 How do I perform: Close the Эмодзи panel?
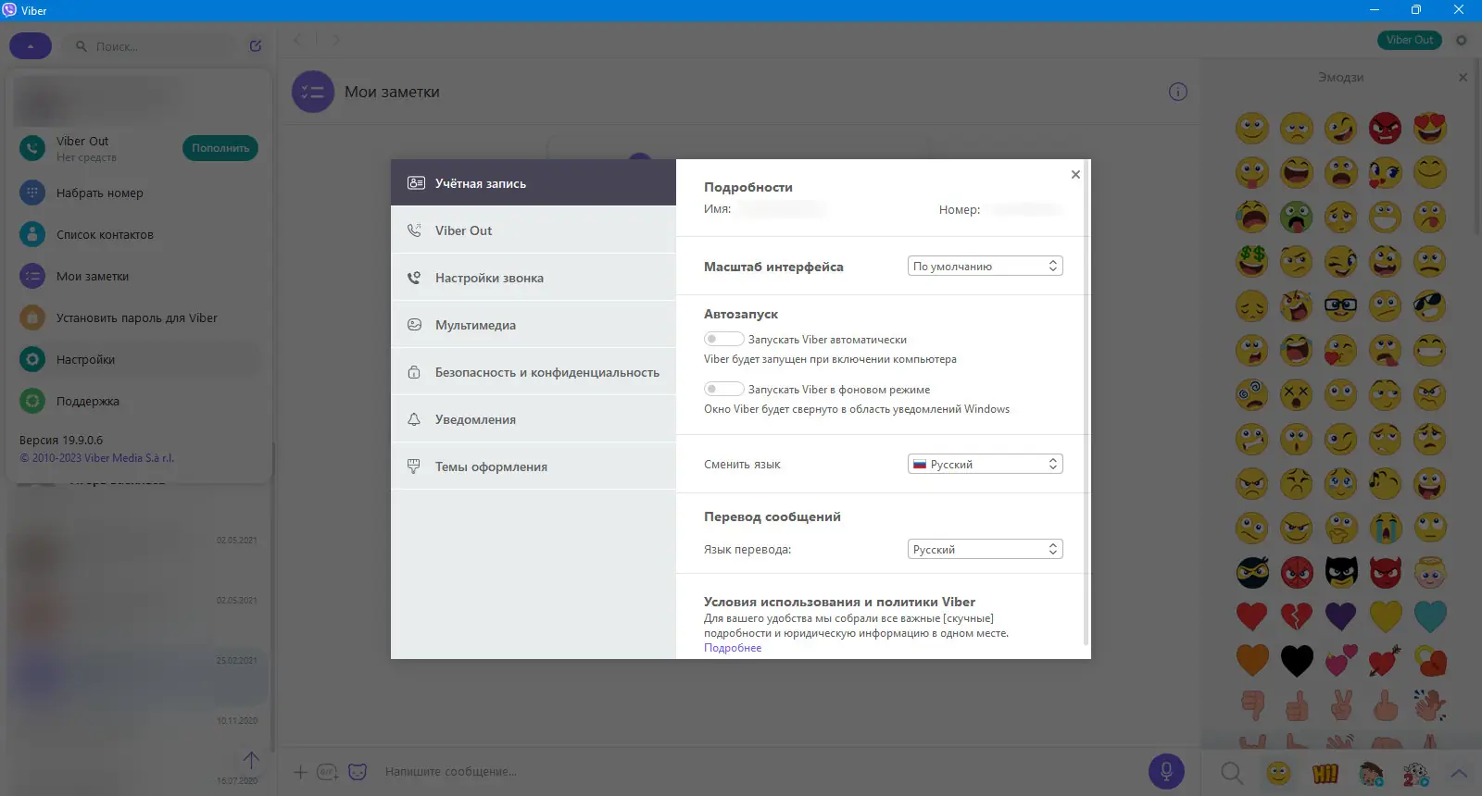(x=1463, y=78)
